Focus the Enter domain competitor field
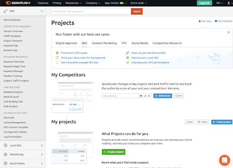The image size is (233, 168). coord(120,96)
